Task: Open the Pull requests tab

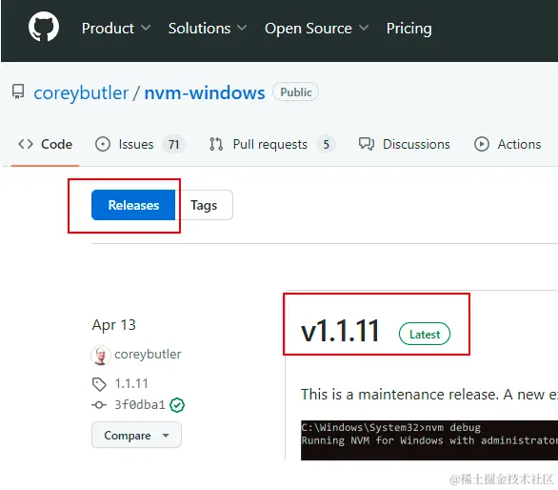Action: pyautogui.click(x=272, y=144)
